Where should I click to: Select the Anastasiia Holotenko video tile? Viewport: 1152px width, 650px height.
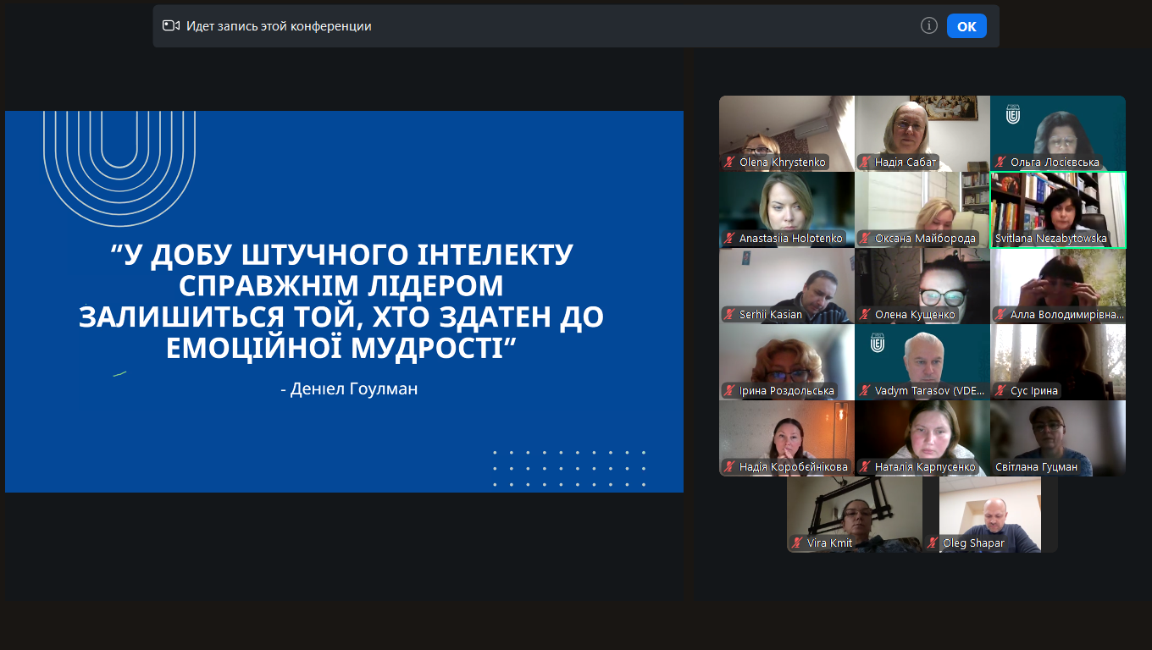pyautogui.click(x=787, y=203)
